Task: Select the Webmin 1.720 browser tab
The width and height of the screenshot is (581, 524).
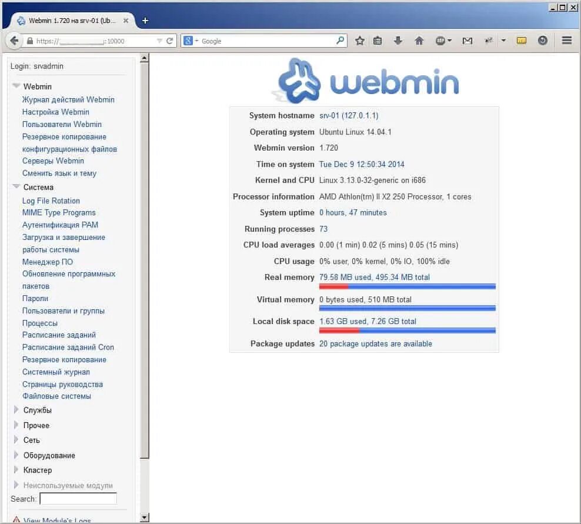Action: [x=72, y=21]
